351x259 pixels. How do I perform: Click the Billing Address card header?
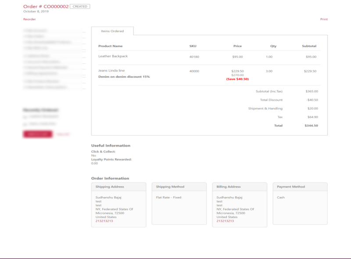point(240,187)
